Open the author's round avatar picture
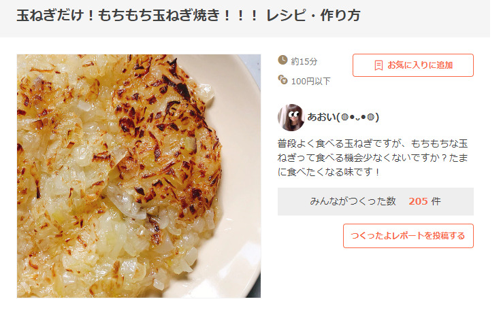The width and height of the screenshot is (501, 310). [x=291, y=117]
